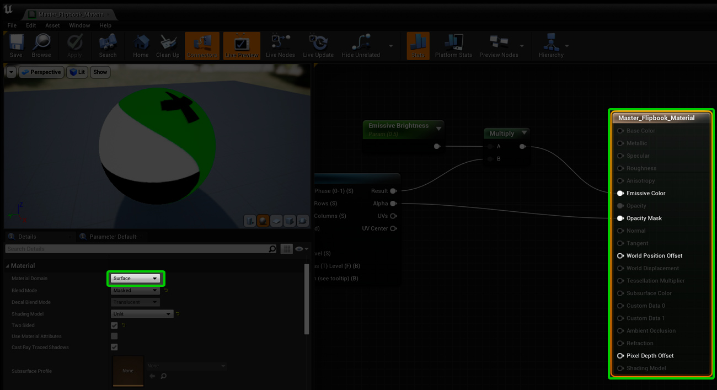This screenshot has height=390, width=717.
Task: Reset Shading Model to default arrow
Action: (x=178, y=314)
